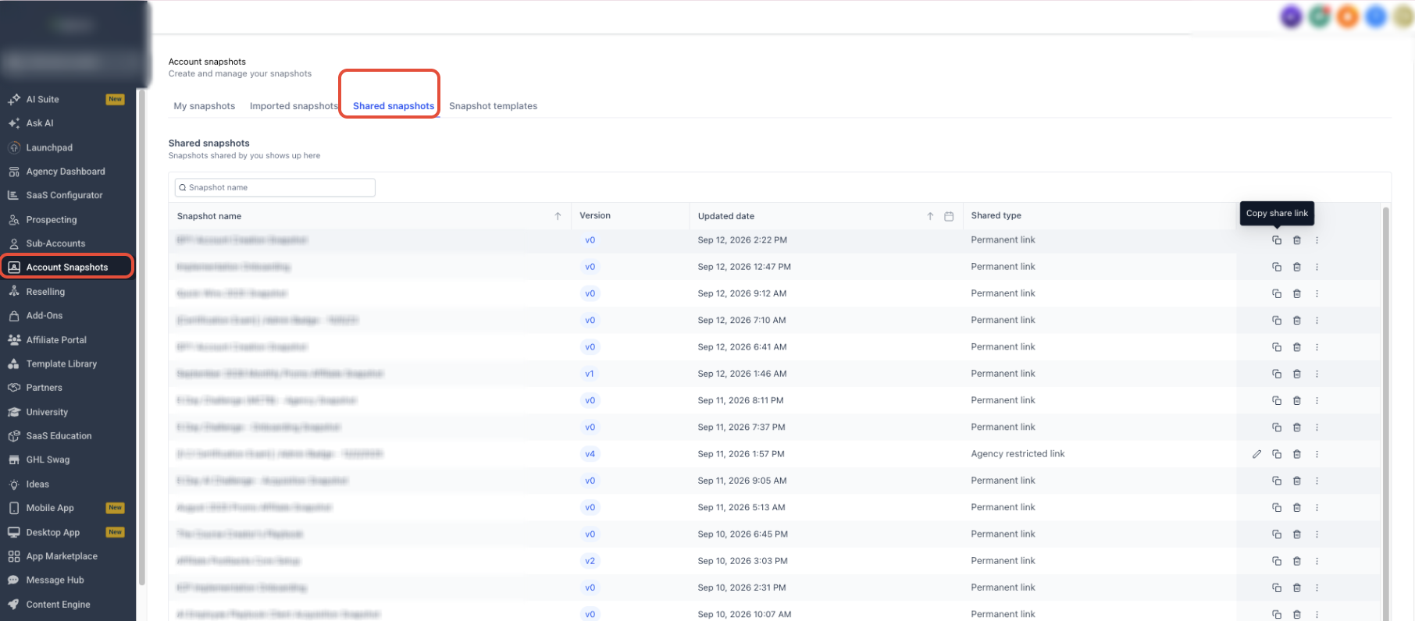Delete the Sep 12, 2026 12:47 PM shared snapshot

tap(1297, 267)
